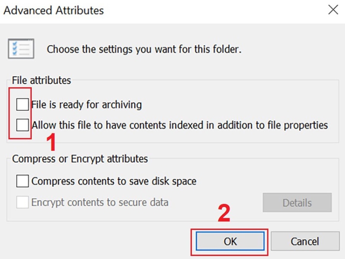Open the encryption Details button
This screenshot has height=259, width=345.
point(297,203)
